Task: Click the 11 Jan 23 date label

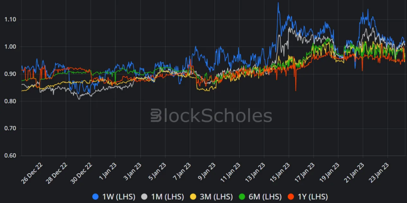Action: click(230, 172)
